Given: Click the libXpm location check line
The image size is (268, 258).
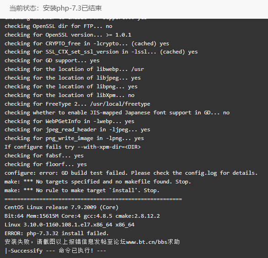Looking at the screenshot, I should click(70, 95).
